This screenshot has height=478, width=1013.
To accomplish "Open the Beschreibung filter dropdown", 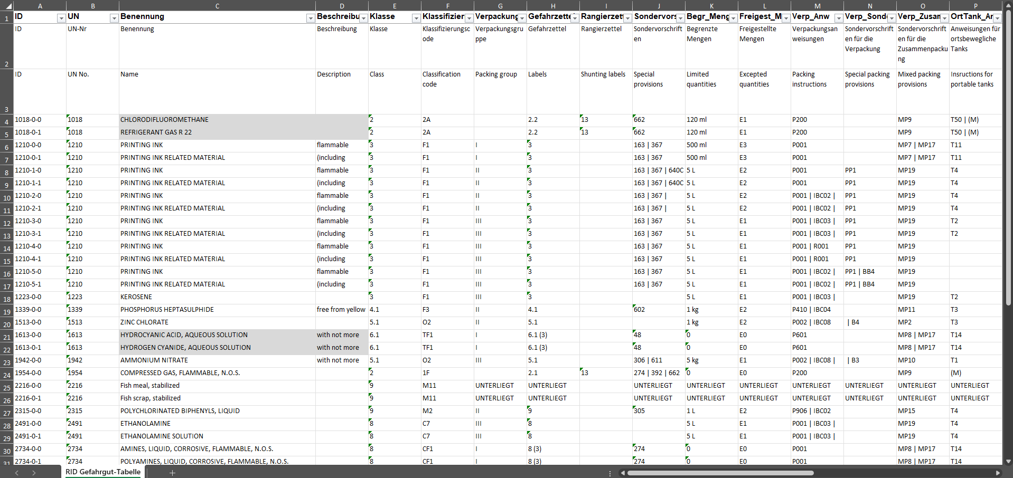I will (363, 18).
